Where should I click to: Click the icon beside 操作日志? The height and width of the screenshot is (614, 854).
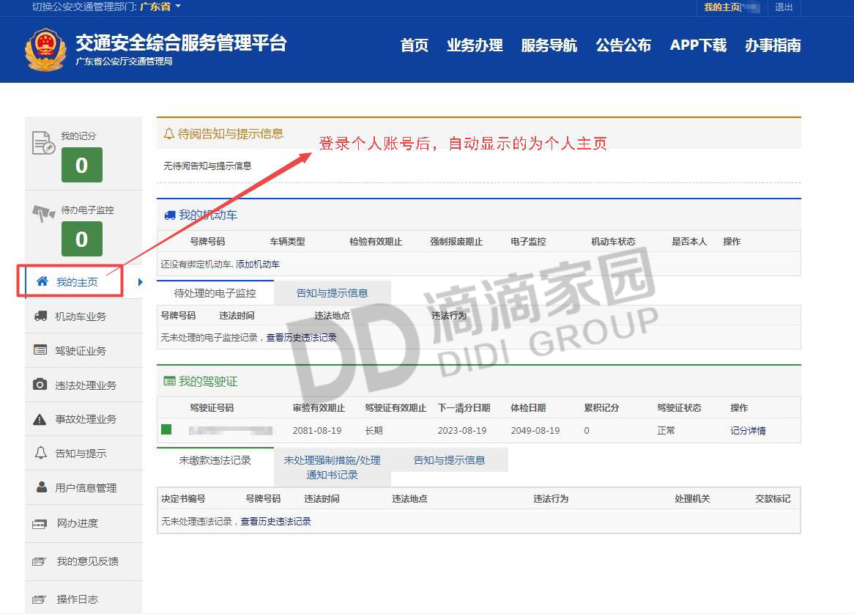point(40,599)
